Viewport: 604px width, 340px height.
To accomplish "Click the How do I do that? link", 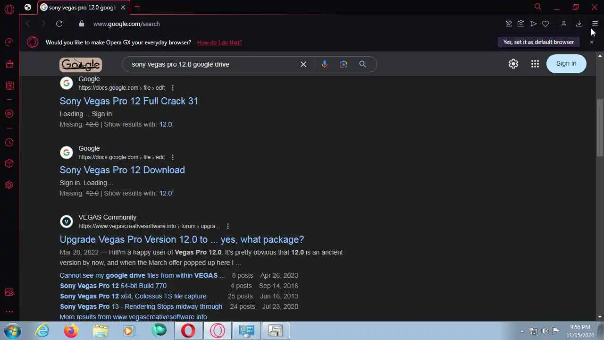I will pyautogui.click(x=219, y=42).
